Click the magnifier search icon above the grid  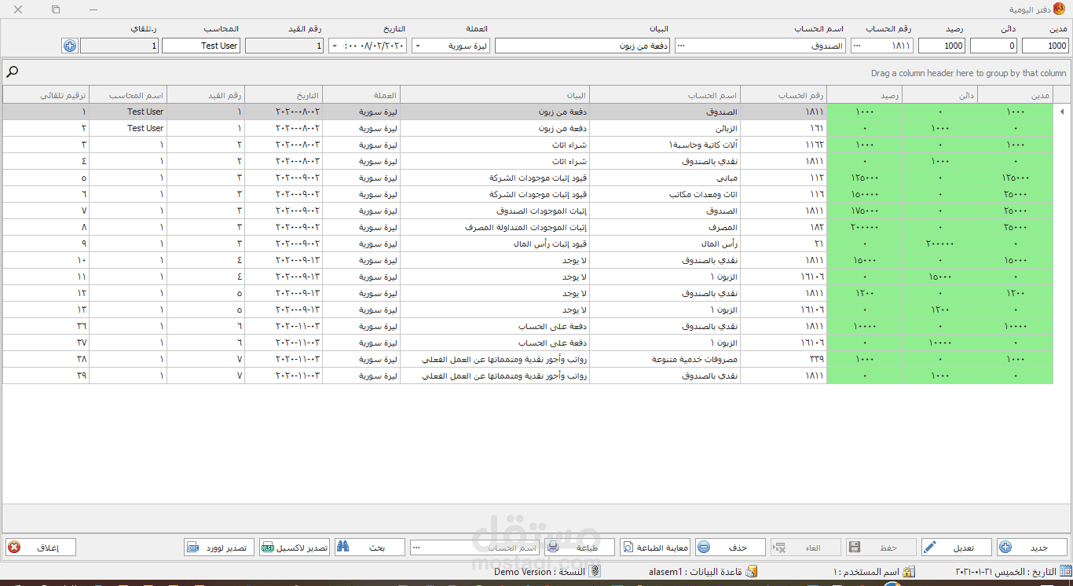(x=13, y=72)
